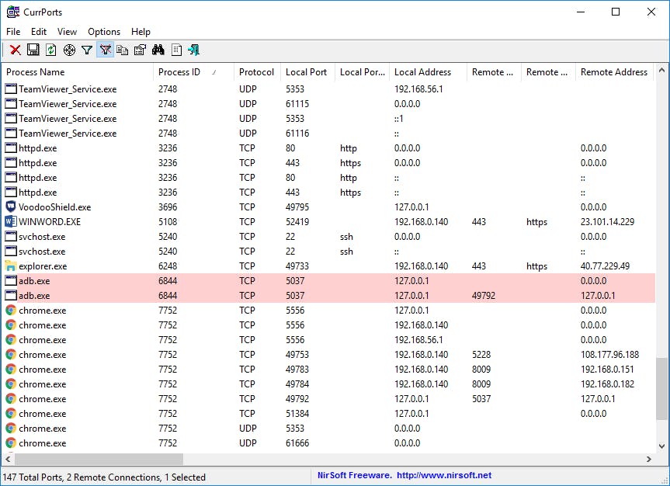This screenshot has width=670, height=486.
Task: Sort by the Protocol column header
Action: 257,72
